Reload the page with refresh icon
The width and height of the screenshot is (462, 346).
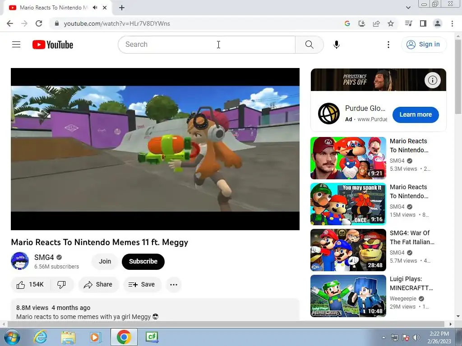point(39,23)
